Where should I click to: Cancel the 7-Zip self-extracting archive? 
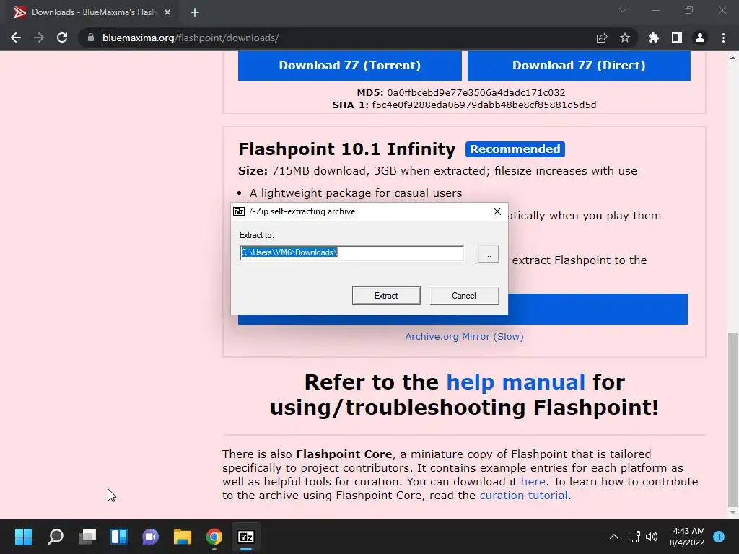pyautogui.click(x=464, y=295)
